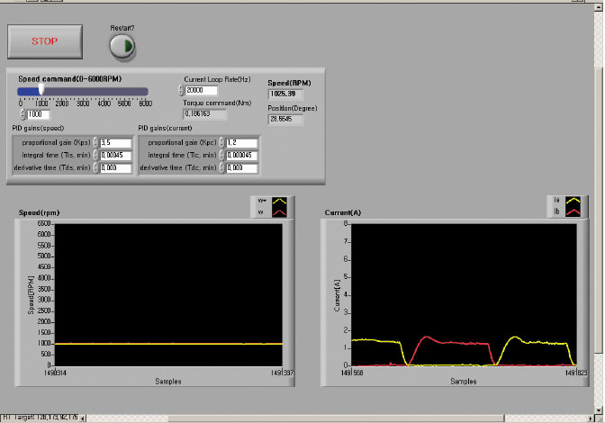605x423 pixels.
Task: Click the Speed(RPM) indicator value 1025,39
Action: pyautogui.click(x=285, y=94)
